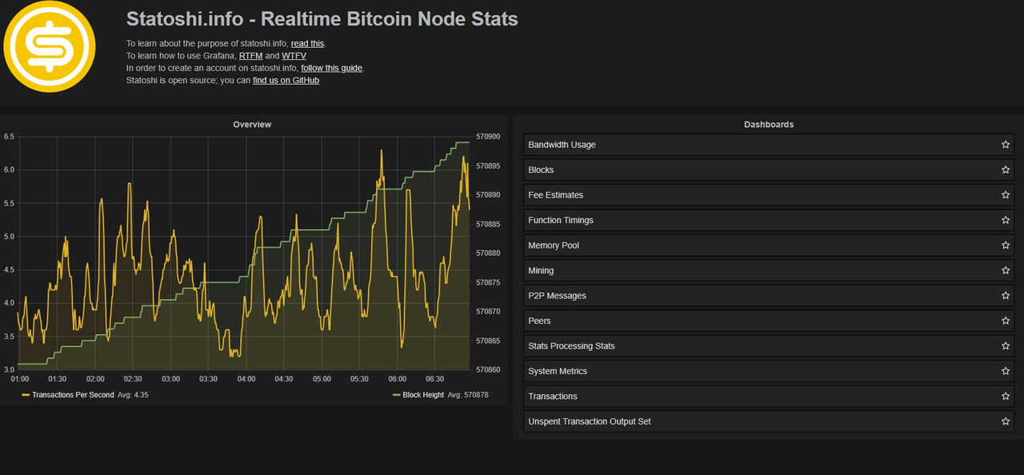Click the yellow Transactions Per Second color swatch
This screenshot has width=1024, height=475.
(26, 395)
